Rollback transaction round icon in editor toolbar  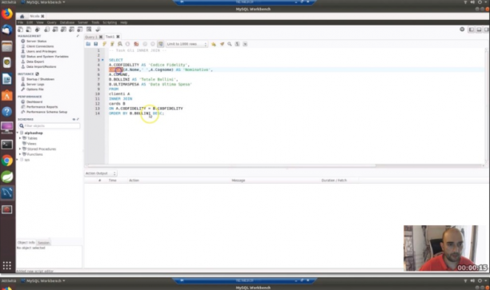point(152,44)
